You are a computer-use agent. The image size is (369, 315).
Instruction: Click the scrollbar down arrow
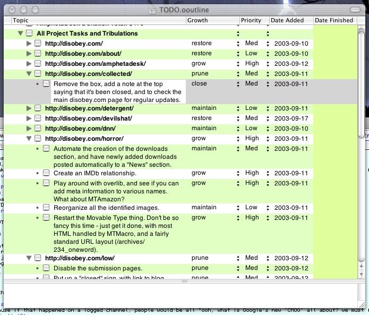point(361,275)
